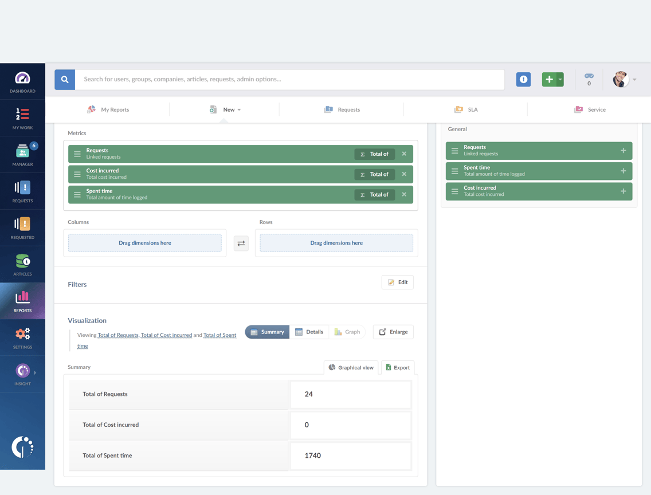Image resolution: width=651 pixels, height=495 pixels.
Task: Remove the Cost incurred metric
Action: tap(404, 174)
